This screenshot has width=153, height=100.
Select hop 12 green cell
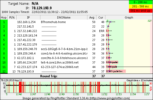pyautogui.click(x=4, y=71)
